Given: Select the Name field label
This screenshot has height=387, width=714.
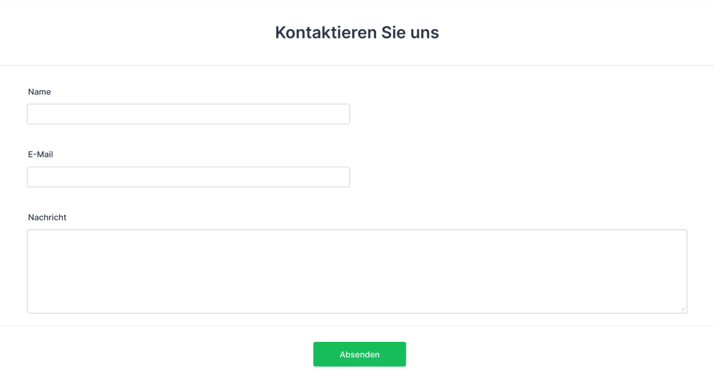Looking at the screenshot, I should pyautogui.click(x=39, y=92).
